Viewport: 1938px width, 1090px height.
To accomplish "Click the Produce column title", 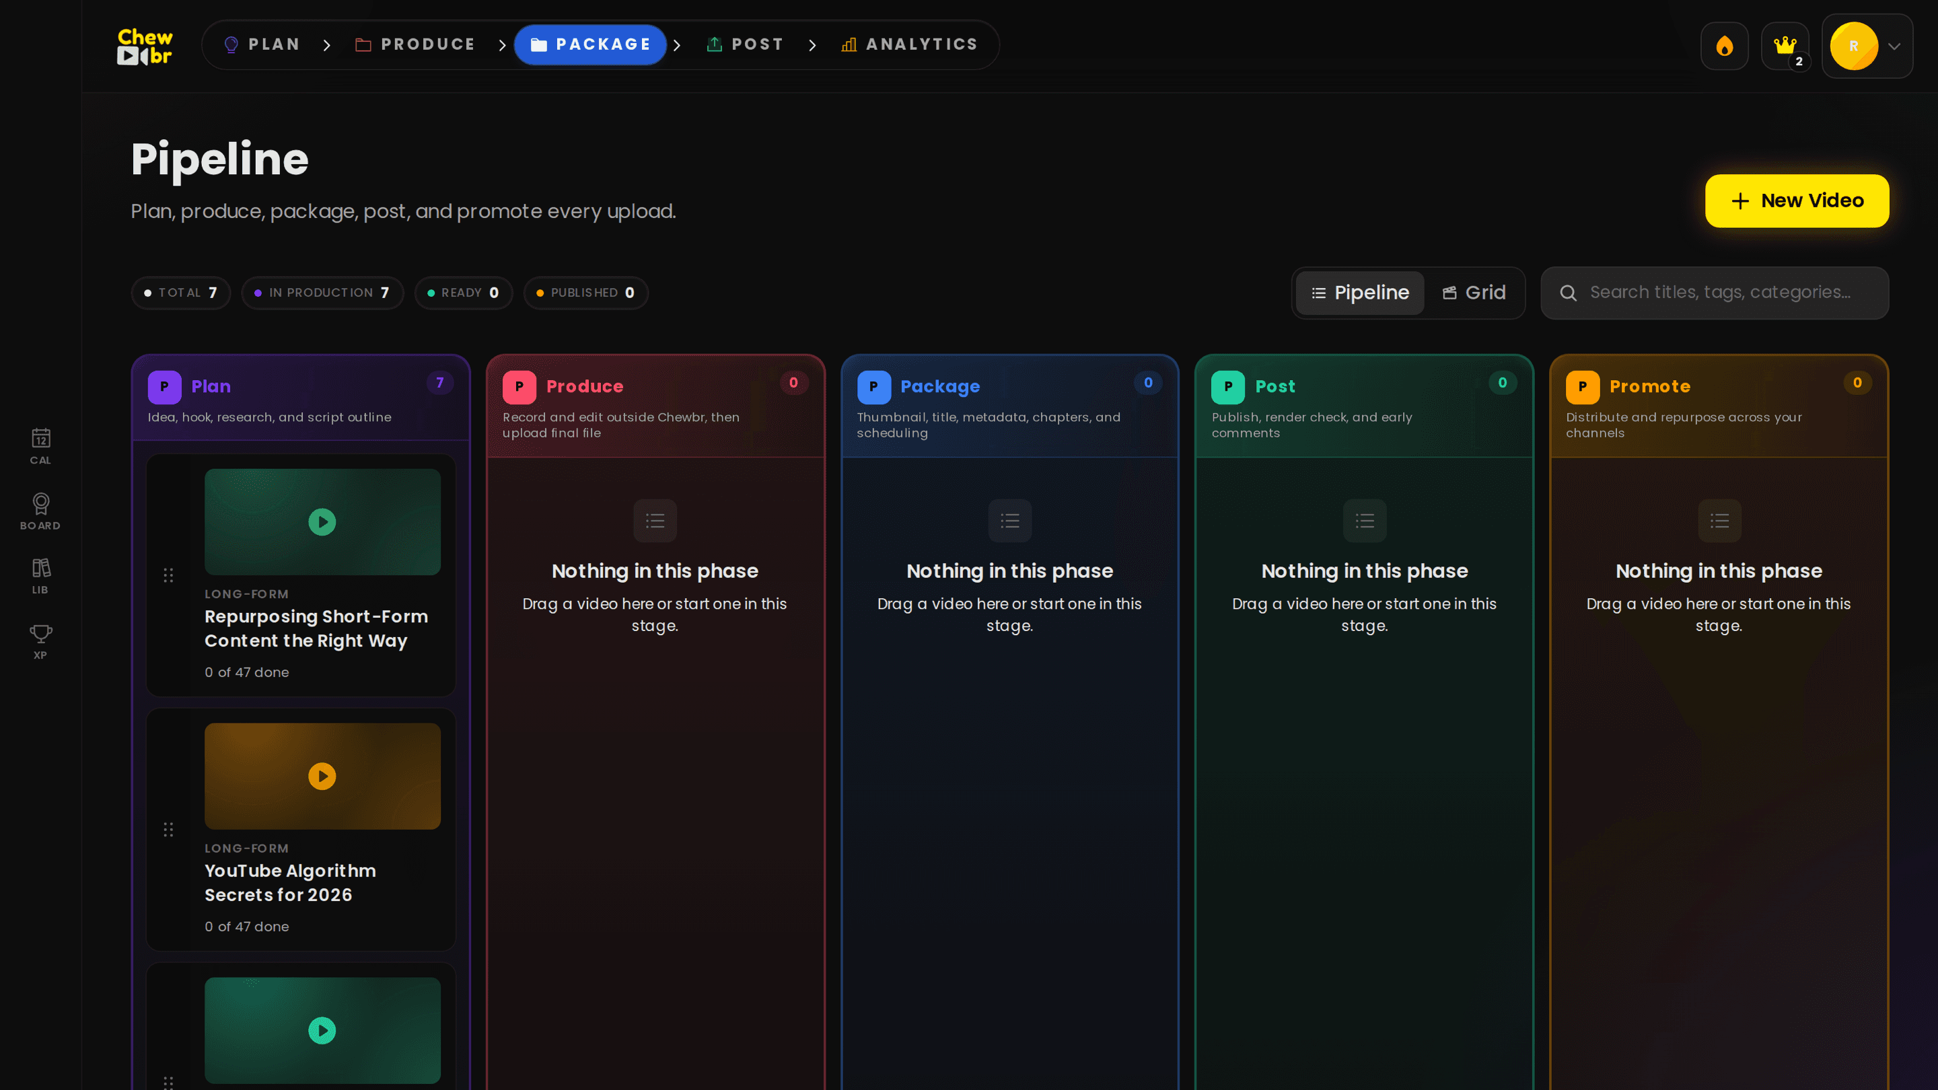I will pyautogui.click(x=585, y=387).
